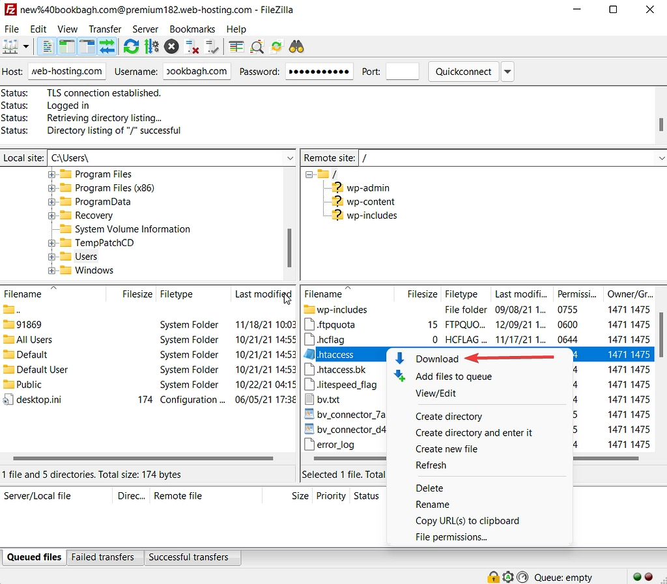Choose Download from context menu
Screen dimensions: 667x584
tap(437, 359)
